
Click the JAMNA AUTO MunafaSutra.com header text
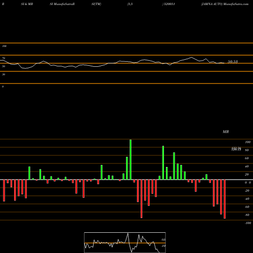[x=225, y=4]
